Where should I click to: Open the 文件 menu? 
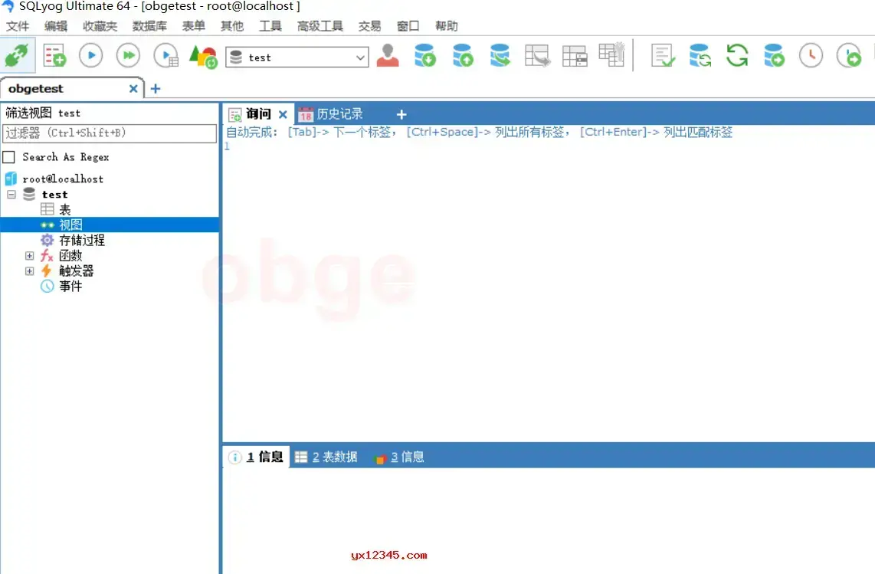(18, 26)
